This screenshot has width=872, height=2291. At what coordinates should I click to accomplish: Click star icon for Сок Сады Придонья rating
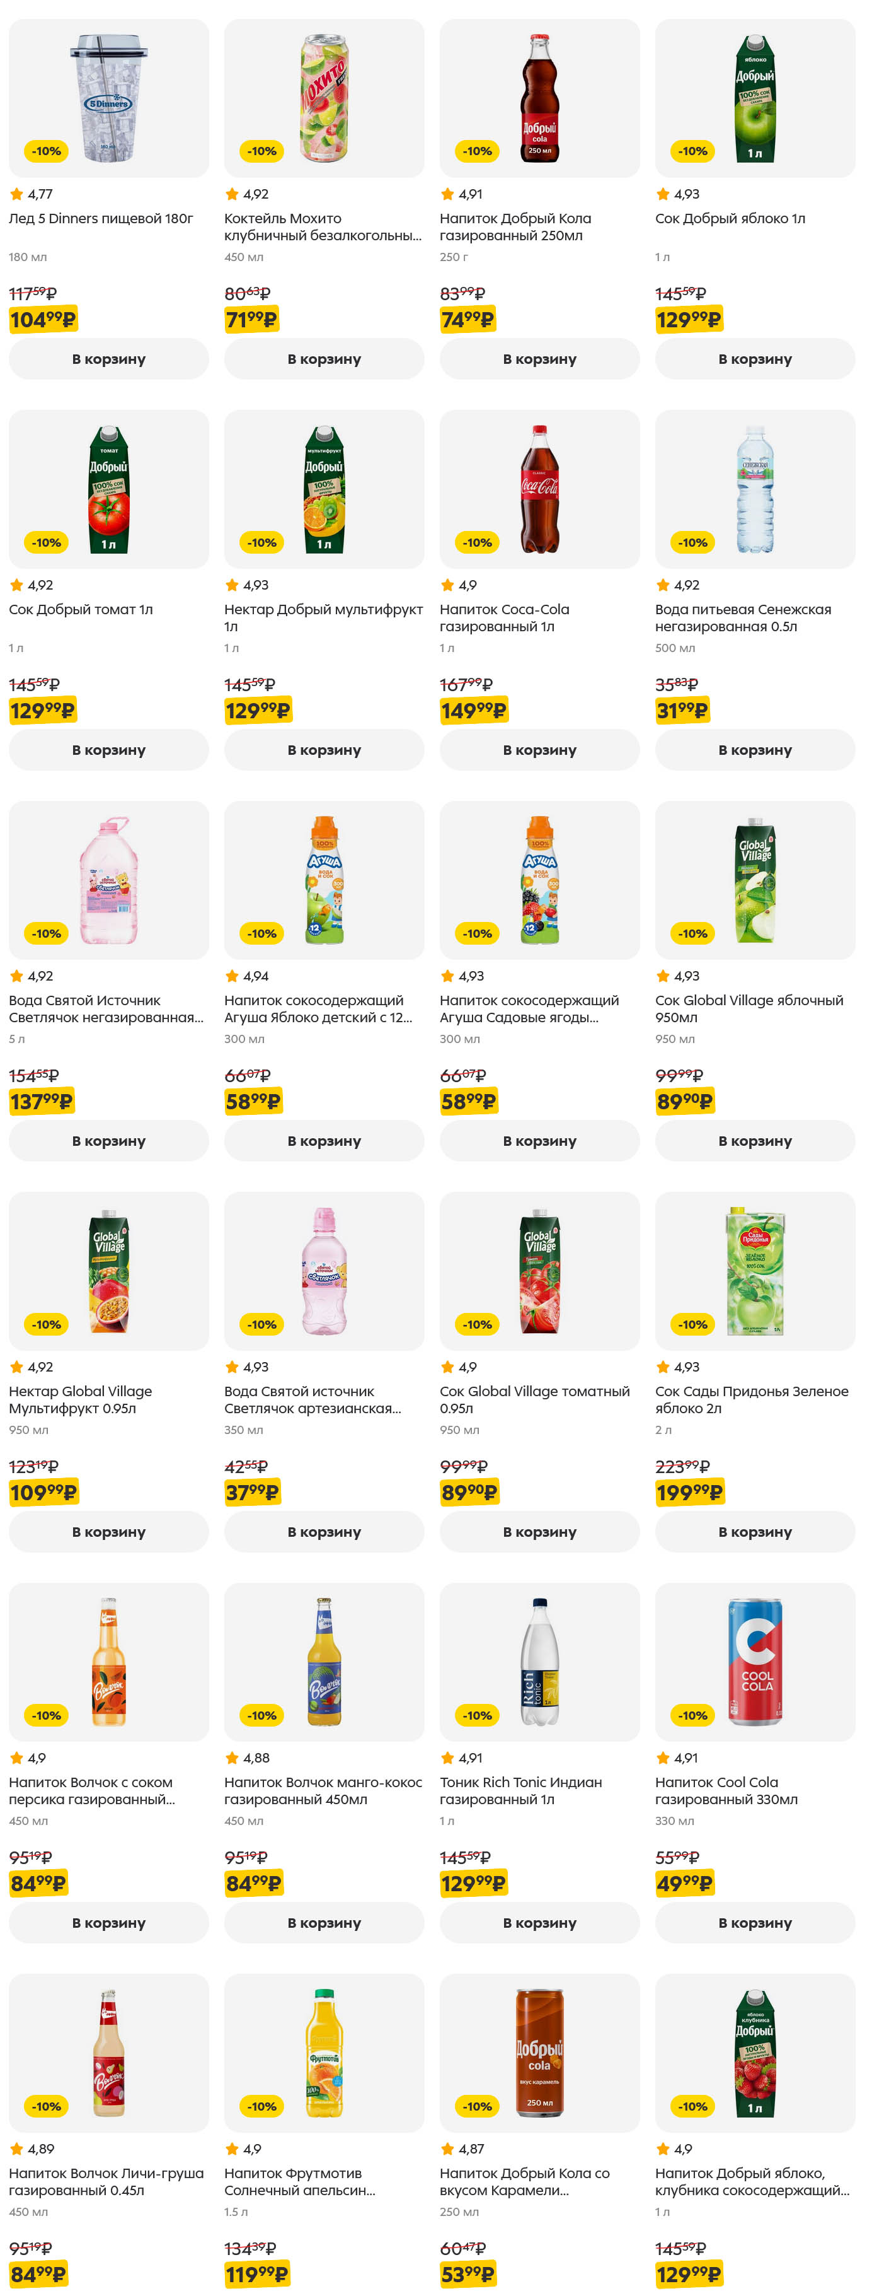pos(662,1367)
